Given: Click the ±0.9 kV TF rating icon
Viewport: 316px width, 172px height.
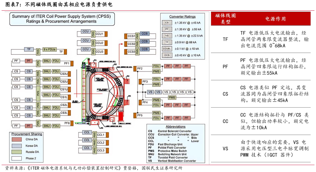Looking at the screenshot, I should pos(167,42).
